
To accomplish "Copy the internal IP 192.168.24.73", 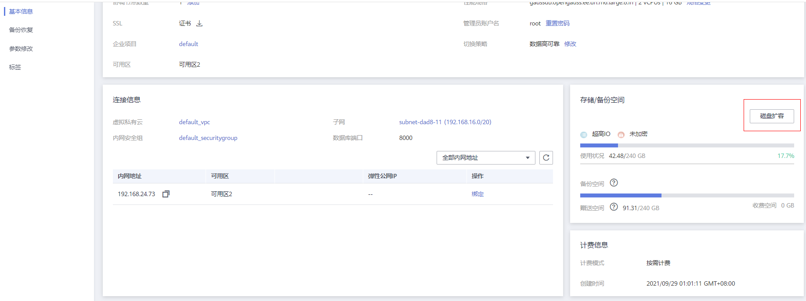I will point(166,194).
